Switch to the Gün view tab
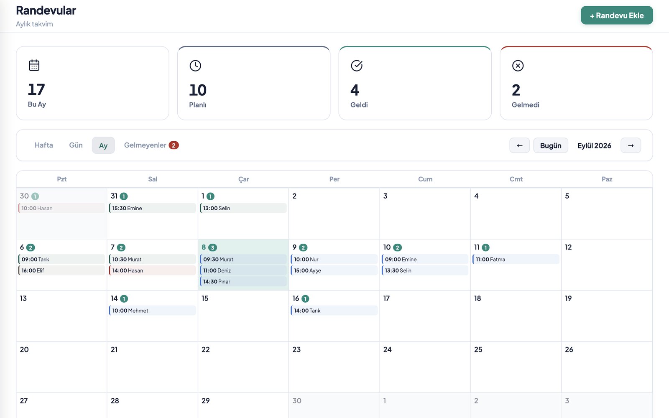The height and width of the screenshot is (418, 669). pos(76,145)
